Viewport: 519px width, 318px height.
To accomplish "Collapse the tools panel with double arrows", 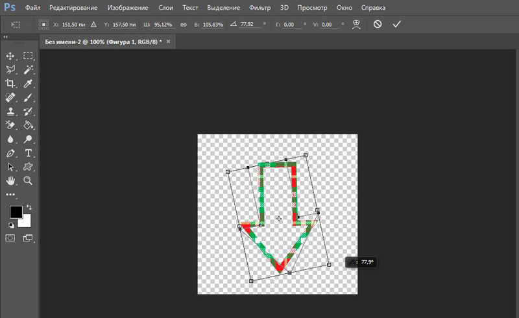I will [5, 37].
